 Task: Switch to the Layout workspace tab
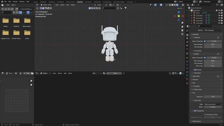(x=36, y=2)
